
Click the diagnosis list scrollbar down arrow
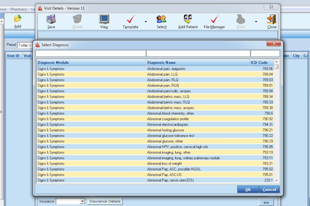click(x=277, y=180)
